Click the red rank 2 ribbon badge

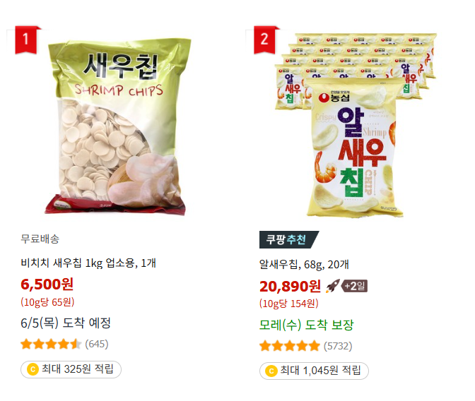264,40
